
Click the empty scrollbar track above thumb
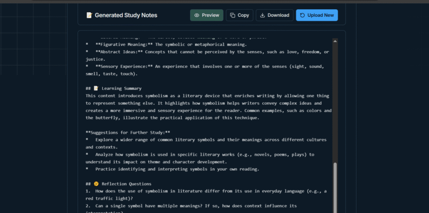point(335,100)
